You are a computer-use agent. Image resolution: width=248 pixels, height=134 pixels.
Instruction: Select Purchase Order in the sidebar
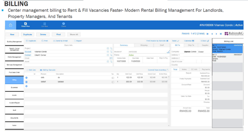14,72
